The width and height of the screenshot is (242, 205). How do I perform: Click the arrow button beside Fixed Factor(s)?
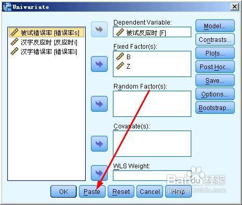[99, 64]
